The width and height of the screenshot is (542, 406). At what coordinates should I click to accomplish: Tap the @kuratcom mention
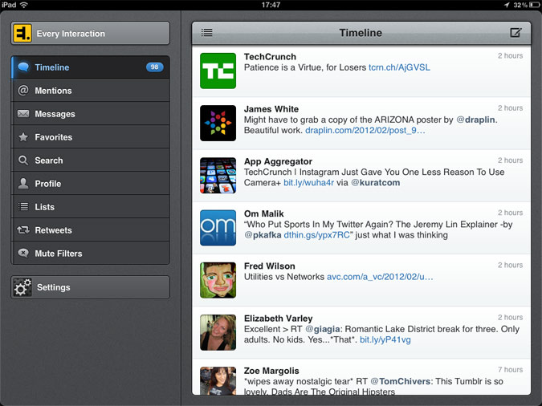pyautogui.click(x=376, y=182)
